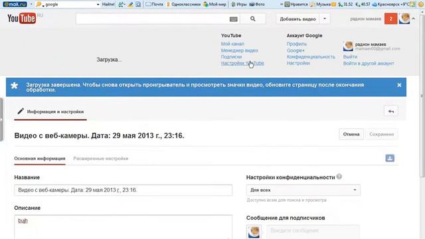Click the help icon beside Настройки конфиденциальности
425x239 pixels.
coord(339,177)
